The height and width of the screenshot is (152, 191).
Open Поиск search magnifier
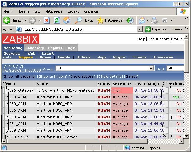84,20
